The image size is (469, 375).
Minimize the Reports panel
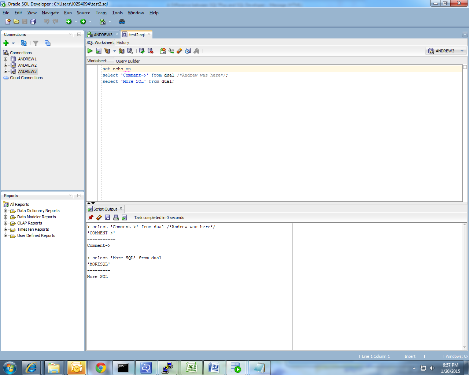79,196
